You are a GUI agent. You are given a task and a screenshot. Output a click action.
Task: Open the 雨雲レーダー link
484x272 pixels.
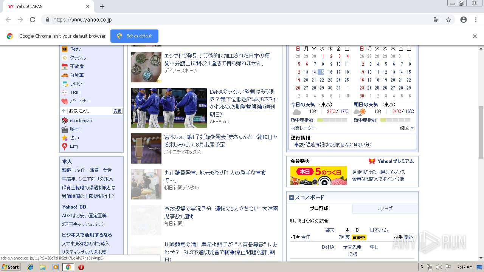[303, 128]
